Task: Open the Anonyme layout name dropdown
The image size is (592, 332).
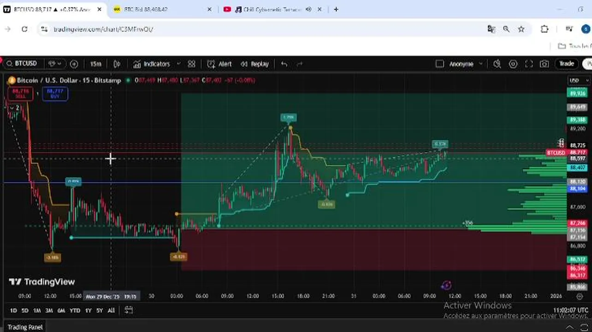Action: point(466,64)
